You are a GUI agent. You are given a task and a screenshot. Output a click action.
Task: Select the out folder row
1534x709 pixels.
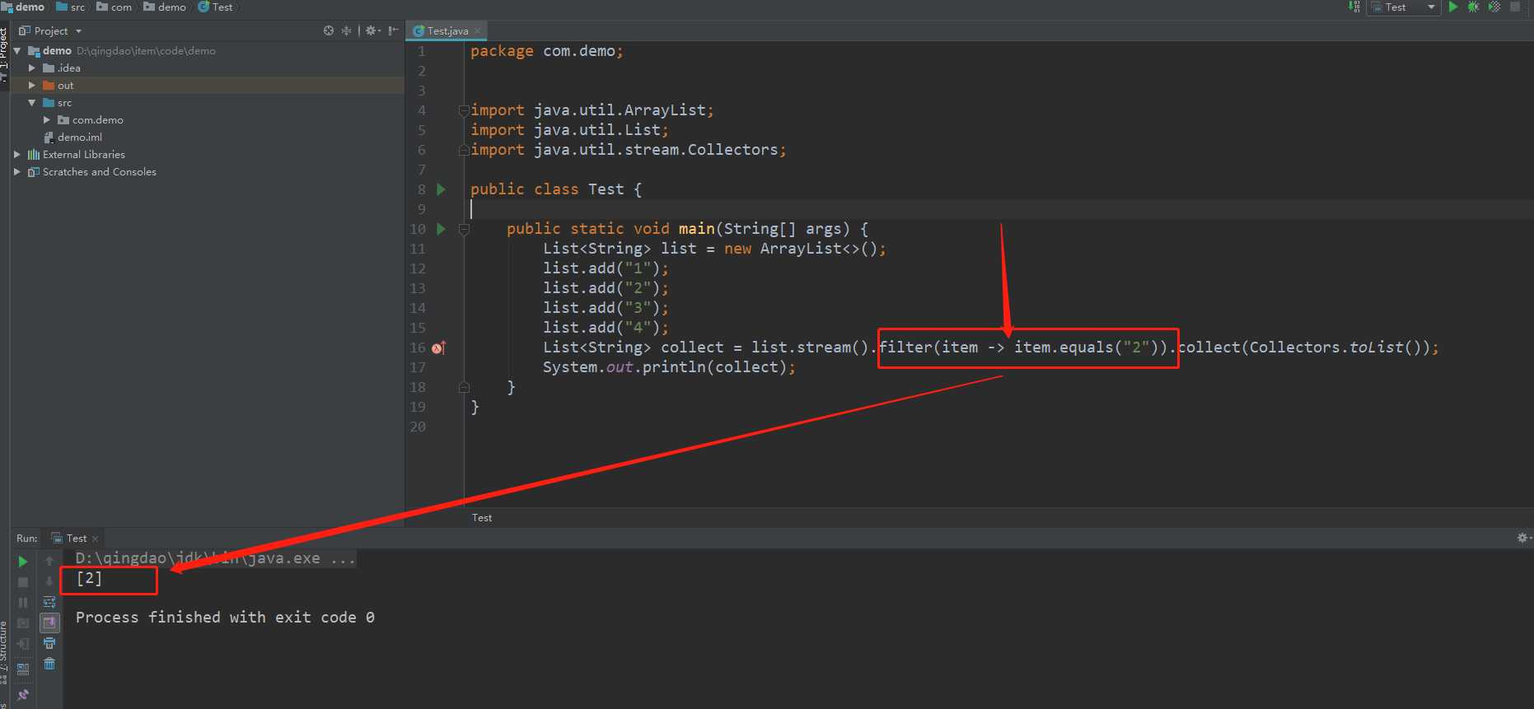tap(207, 86)
